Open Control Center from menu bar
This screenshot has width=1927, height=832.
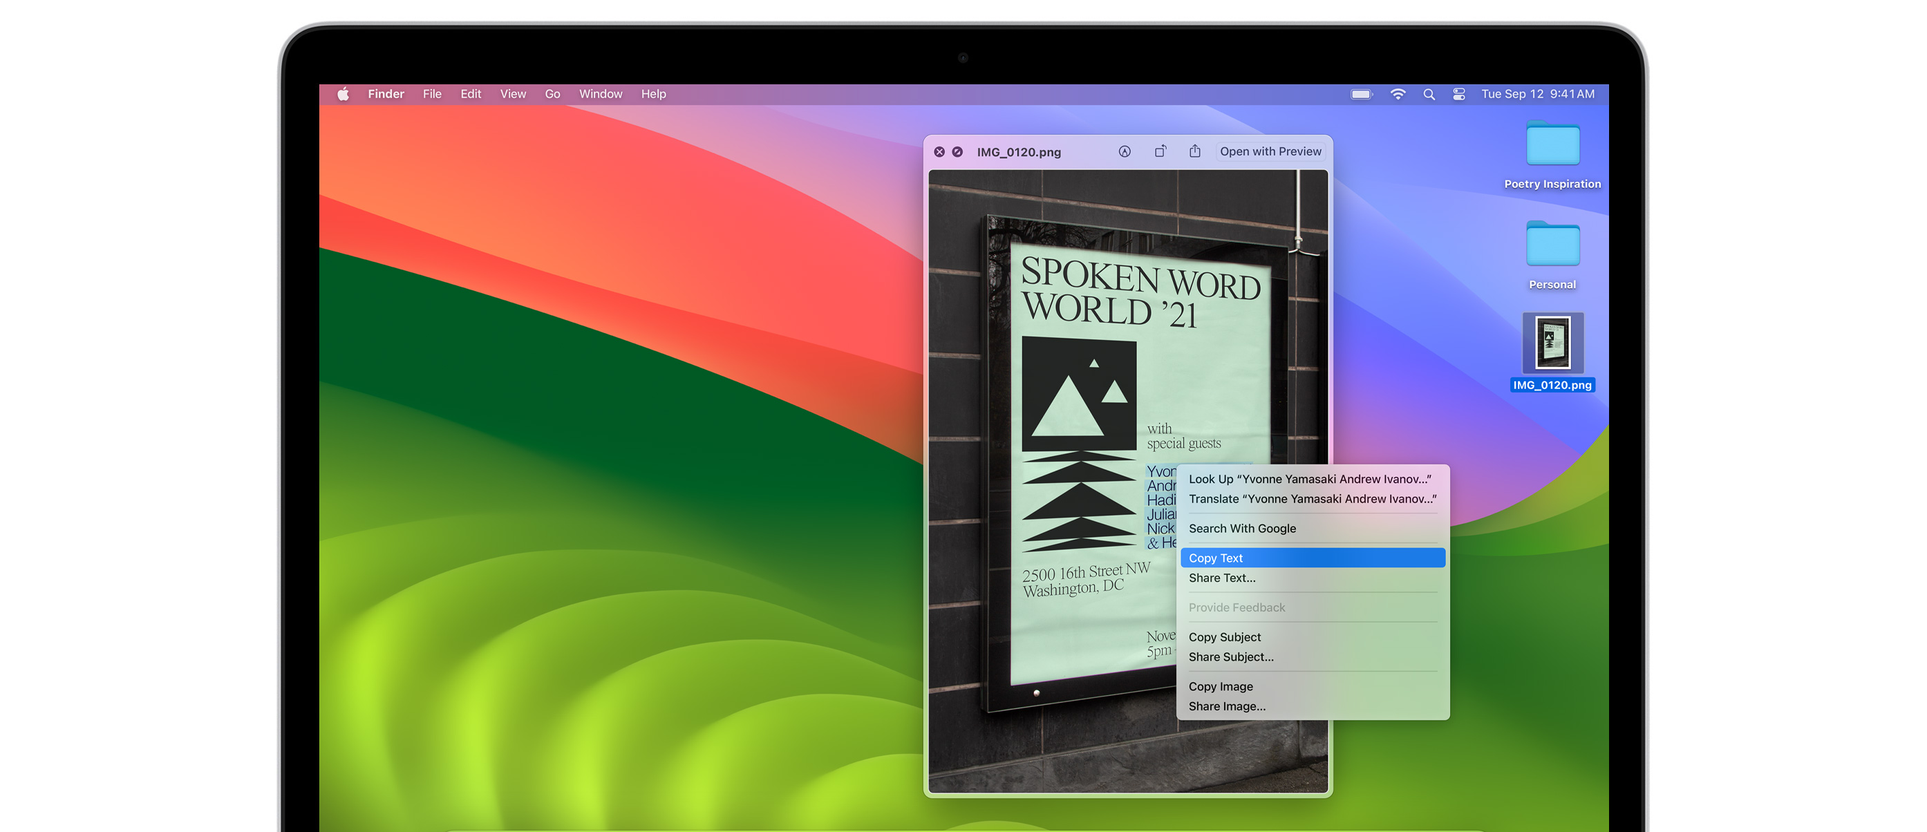click(x=1458, y=94)
